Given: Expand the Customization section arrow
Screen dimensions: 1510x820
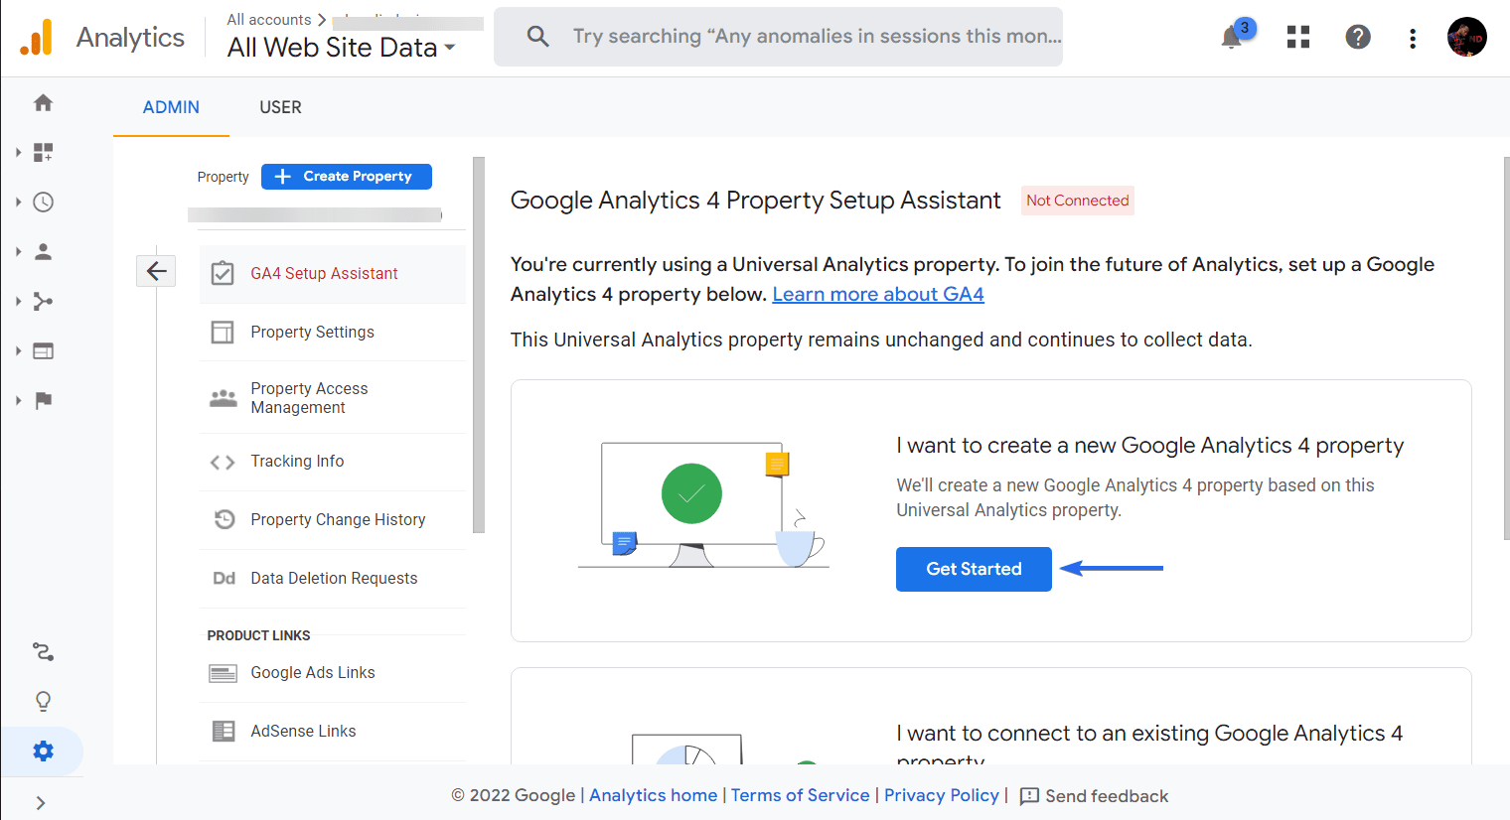Looking at the screenshot, I should click(18, 152).
